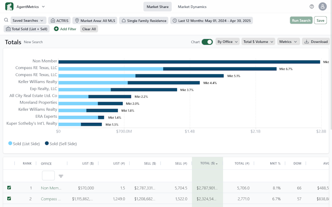Image resolution: width=332 pixels, height=207 pixels.
Task: Open the Total $ Volume dropdown
Action: [x=258, y=42]
